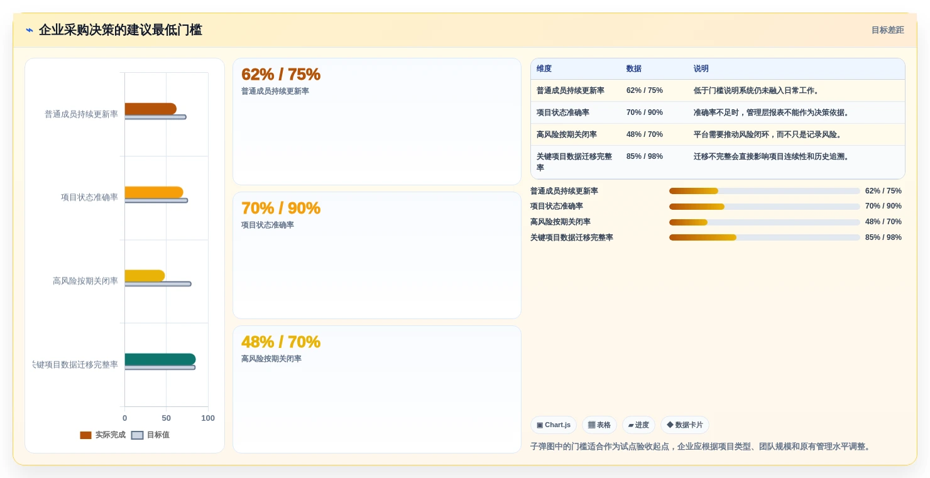This screenshot has height=478, width=930.
Task: Click table value 48% / 70%
Action: coord(645,134)
